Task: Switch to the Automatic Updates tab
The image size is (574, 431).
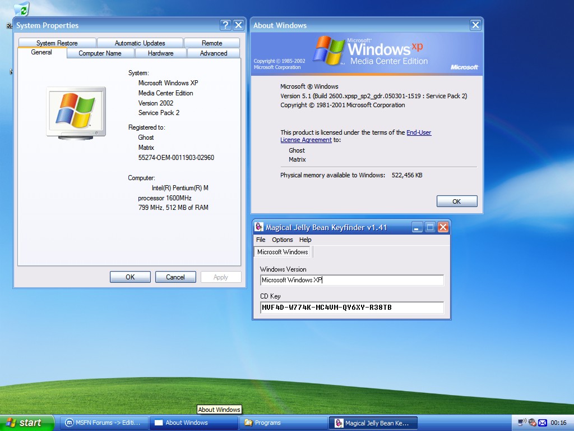Action: point(140,43)
